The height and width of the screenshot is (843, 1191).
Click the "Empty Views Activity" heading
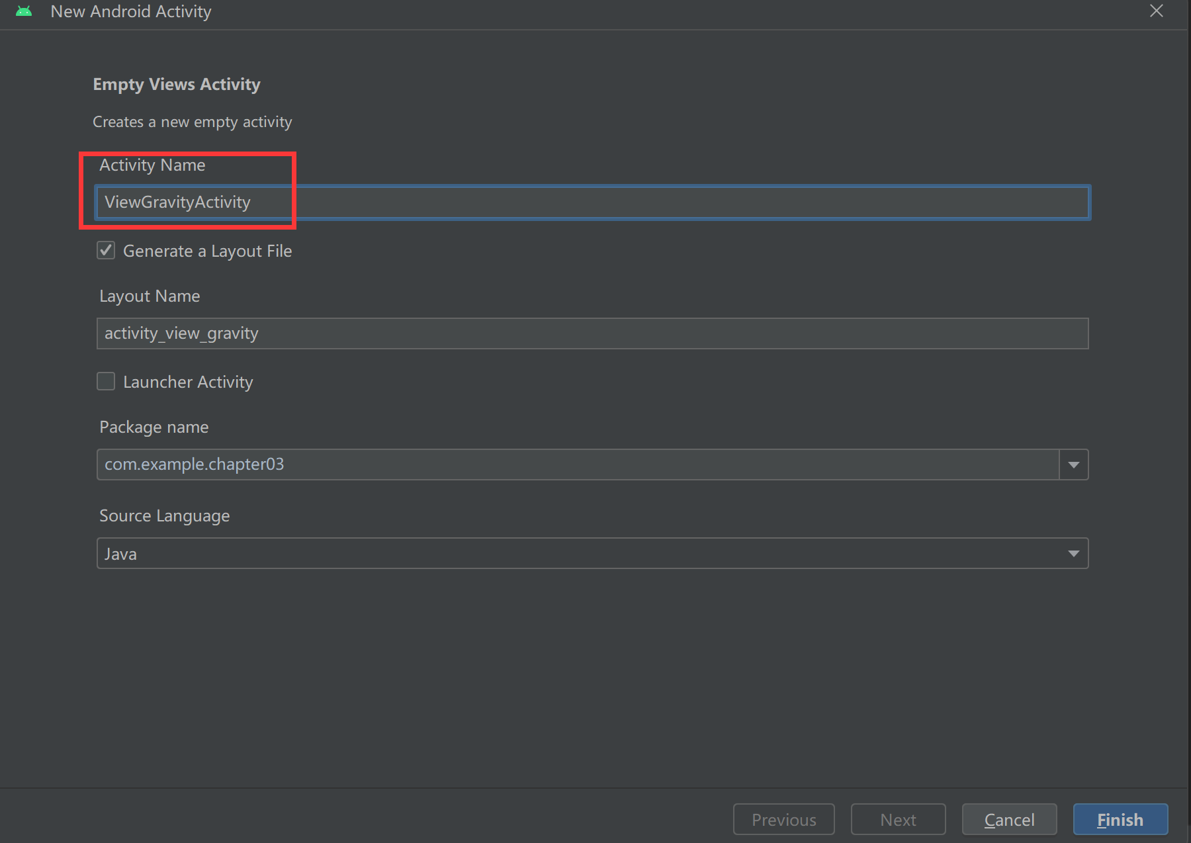(x=177, y=85)
